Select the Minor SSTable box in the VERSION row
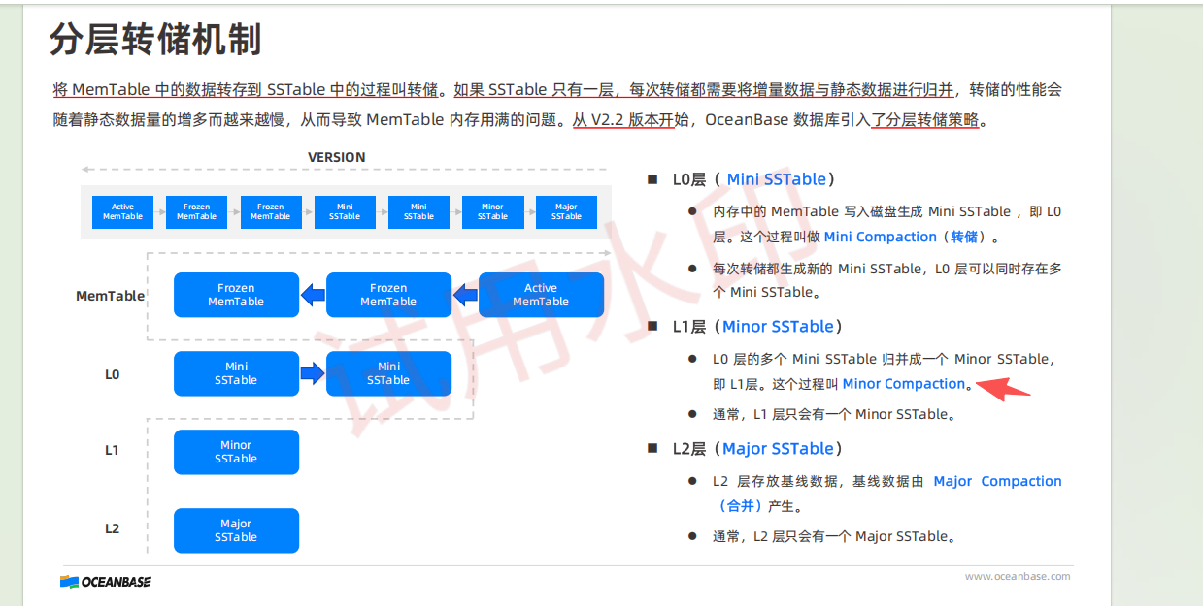Screen dimensions: 1203x606 pos(492,212)
